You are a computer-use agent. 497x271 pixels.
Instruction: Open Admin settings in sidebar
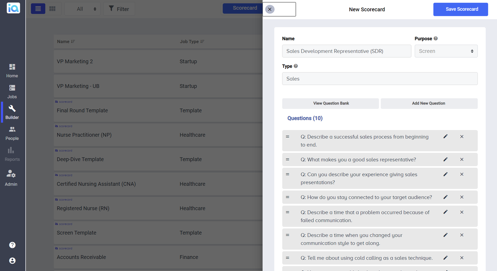pos(11,178)
